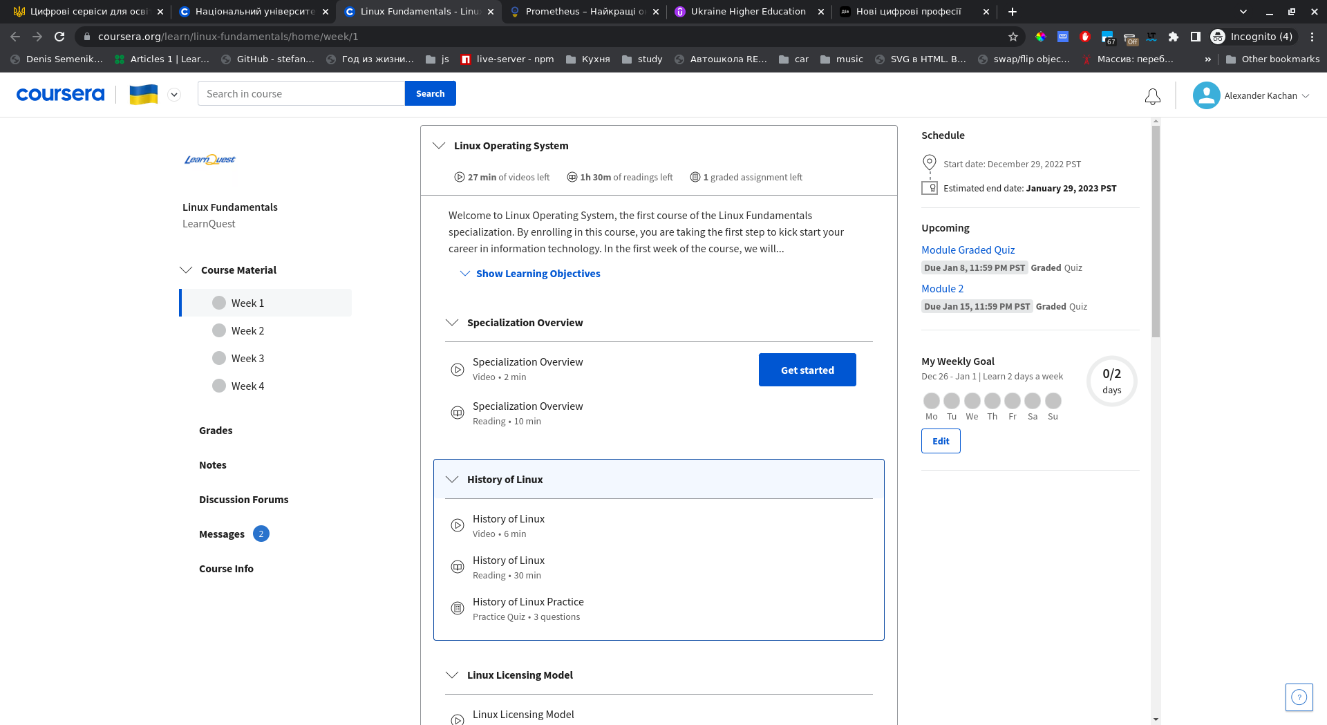
Task: Open the Coursera home logo
Action: coord(61,94)
